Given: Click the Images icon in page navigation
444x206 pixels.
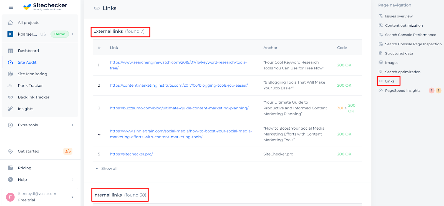Looking at the screenshot, I should 381,62.
